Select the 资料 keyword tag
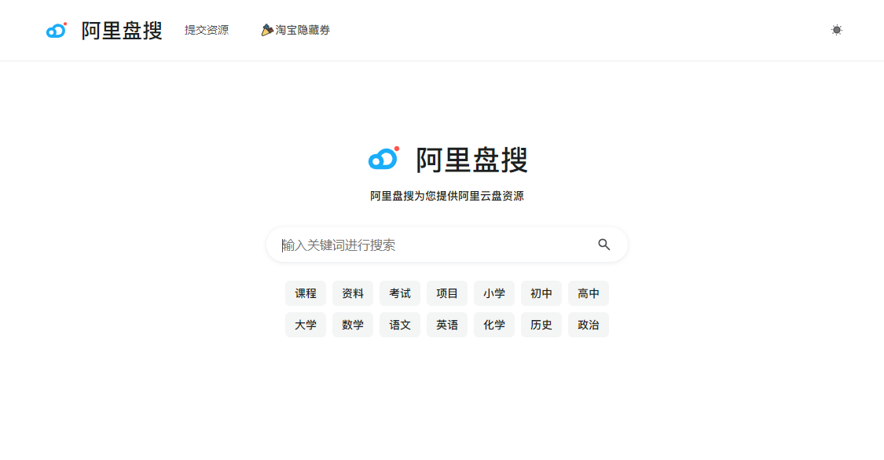884x460 pixels. (x=352, y=293)
